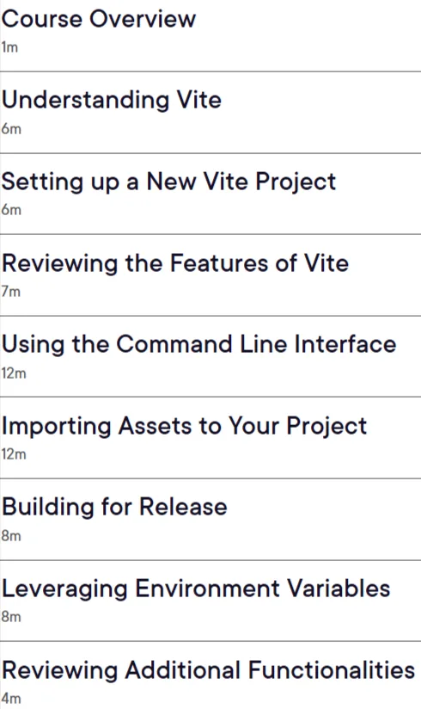The width and height of the screenshot is (421, 709).
Task: Click the 1m duration under Course Overview
Action: tap(9, 47)
